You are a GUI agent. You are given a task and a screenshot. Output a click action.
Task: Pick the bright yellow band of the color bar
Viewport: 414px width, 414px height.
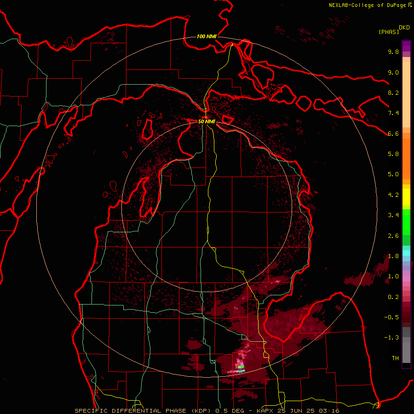pyautogui.click(x=406, y=197)
